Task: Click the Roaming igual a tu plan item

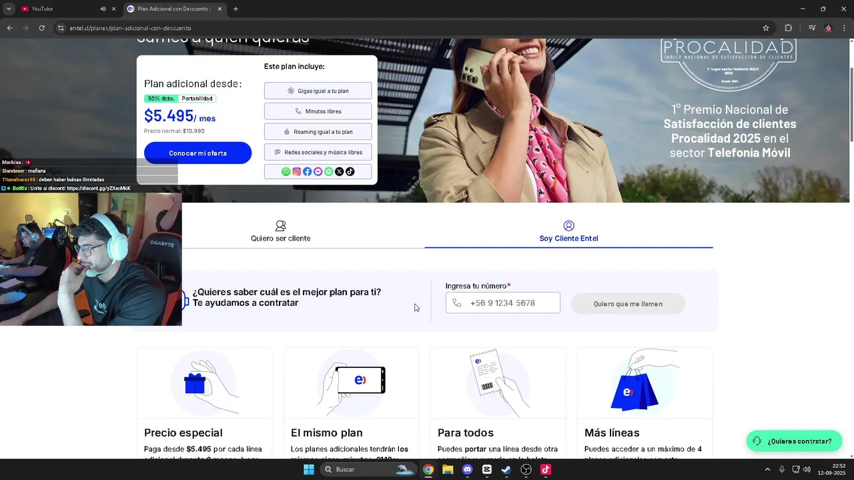Action: [x=318, y=132]
